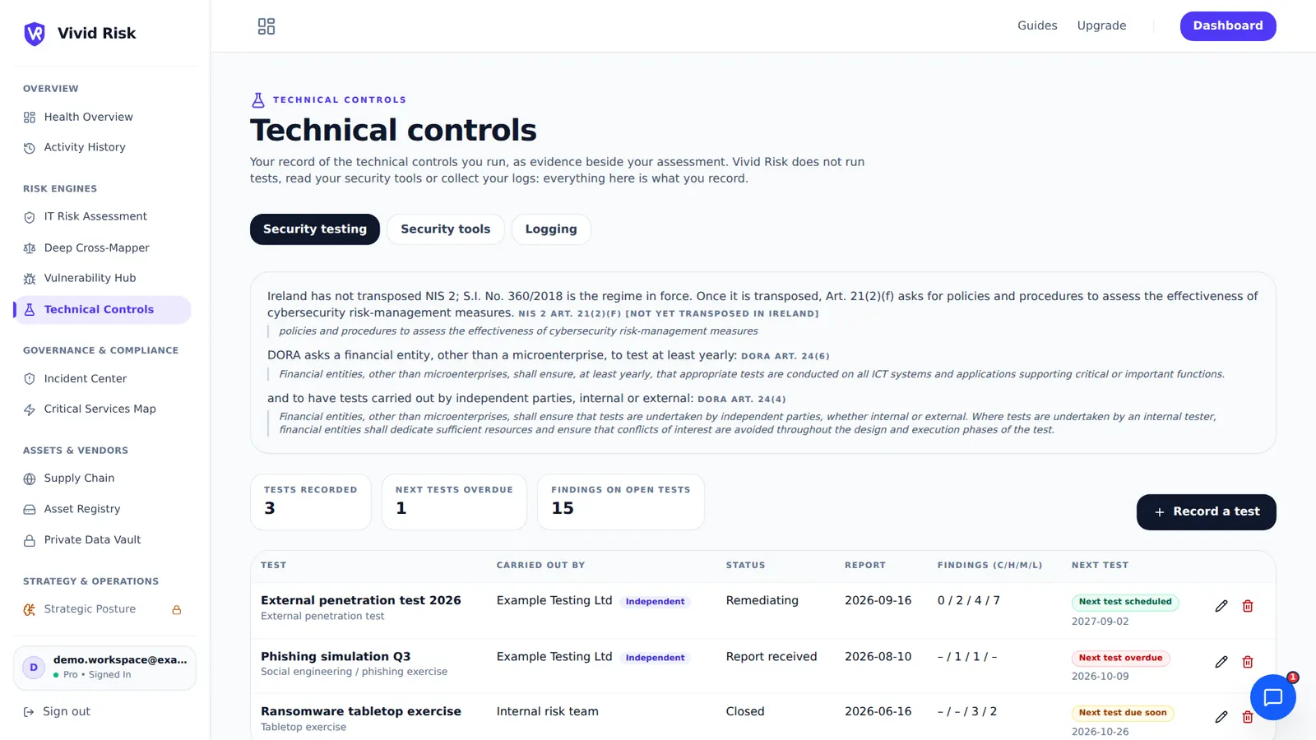1316x740 pixels.
Task: Open the chat support bubble
Action: coord(1272,697)
